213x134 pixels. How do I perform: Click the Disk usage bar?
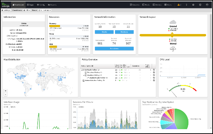[x=69, y=47]
